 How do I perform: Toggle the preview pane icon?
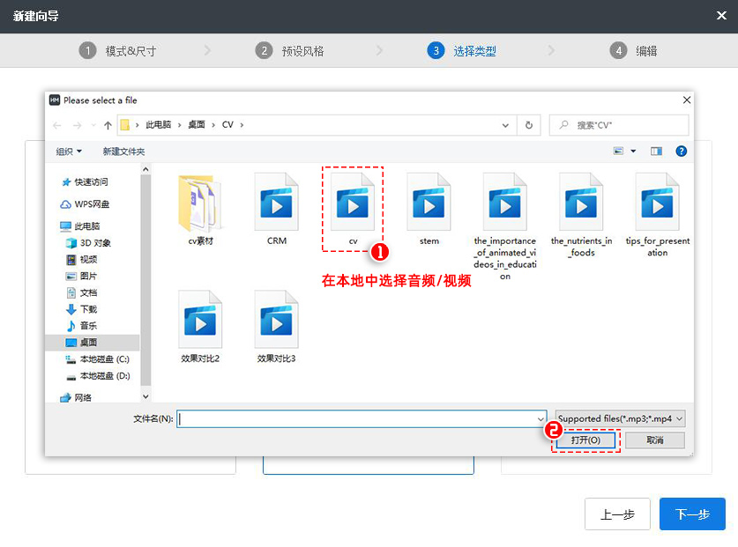coord(656,151)
